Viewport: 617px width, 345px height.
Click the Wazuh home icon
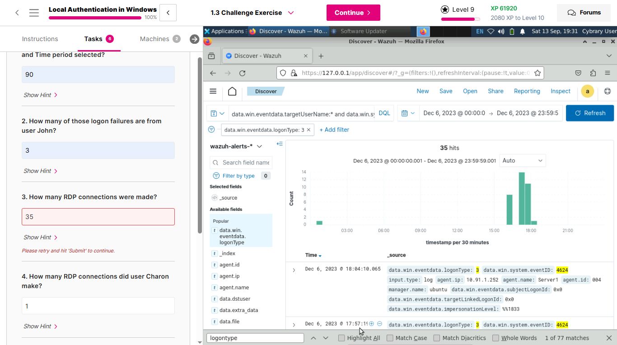[x=232, y=91]
